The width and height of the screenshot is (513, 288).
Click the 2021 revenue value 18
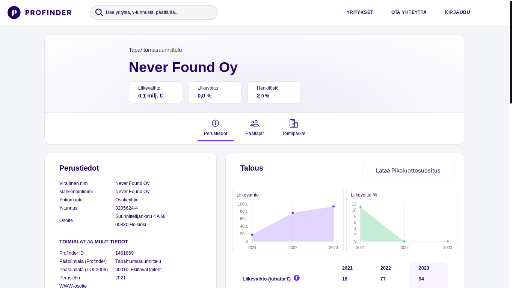[345, 279]
